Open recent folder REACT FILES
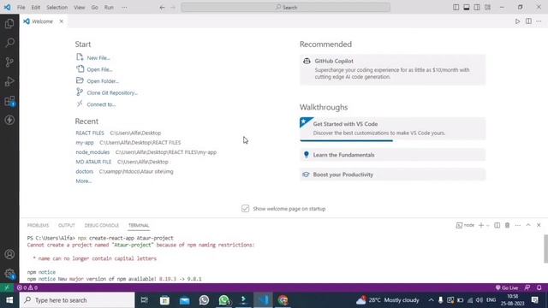 click(x=90, y=133)
